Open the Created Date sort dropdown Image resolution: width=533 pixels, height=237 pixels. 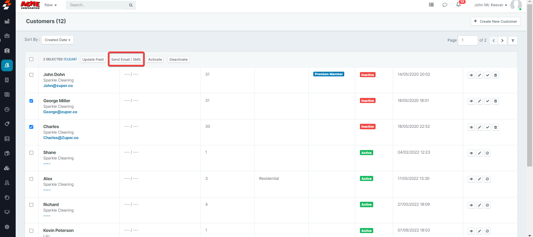[x=58, y=40]
